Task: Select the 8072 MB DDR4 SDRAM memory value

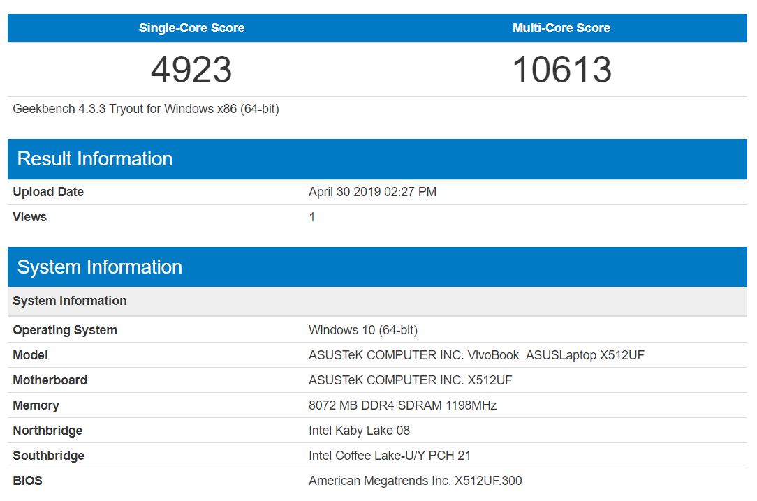Action: click(402, 405)
